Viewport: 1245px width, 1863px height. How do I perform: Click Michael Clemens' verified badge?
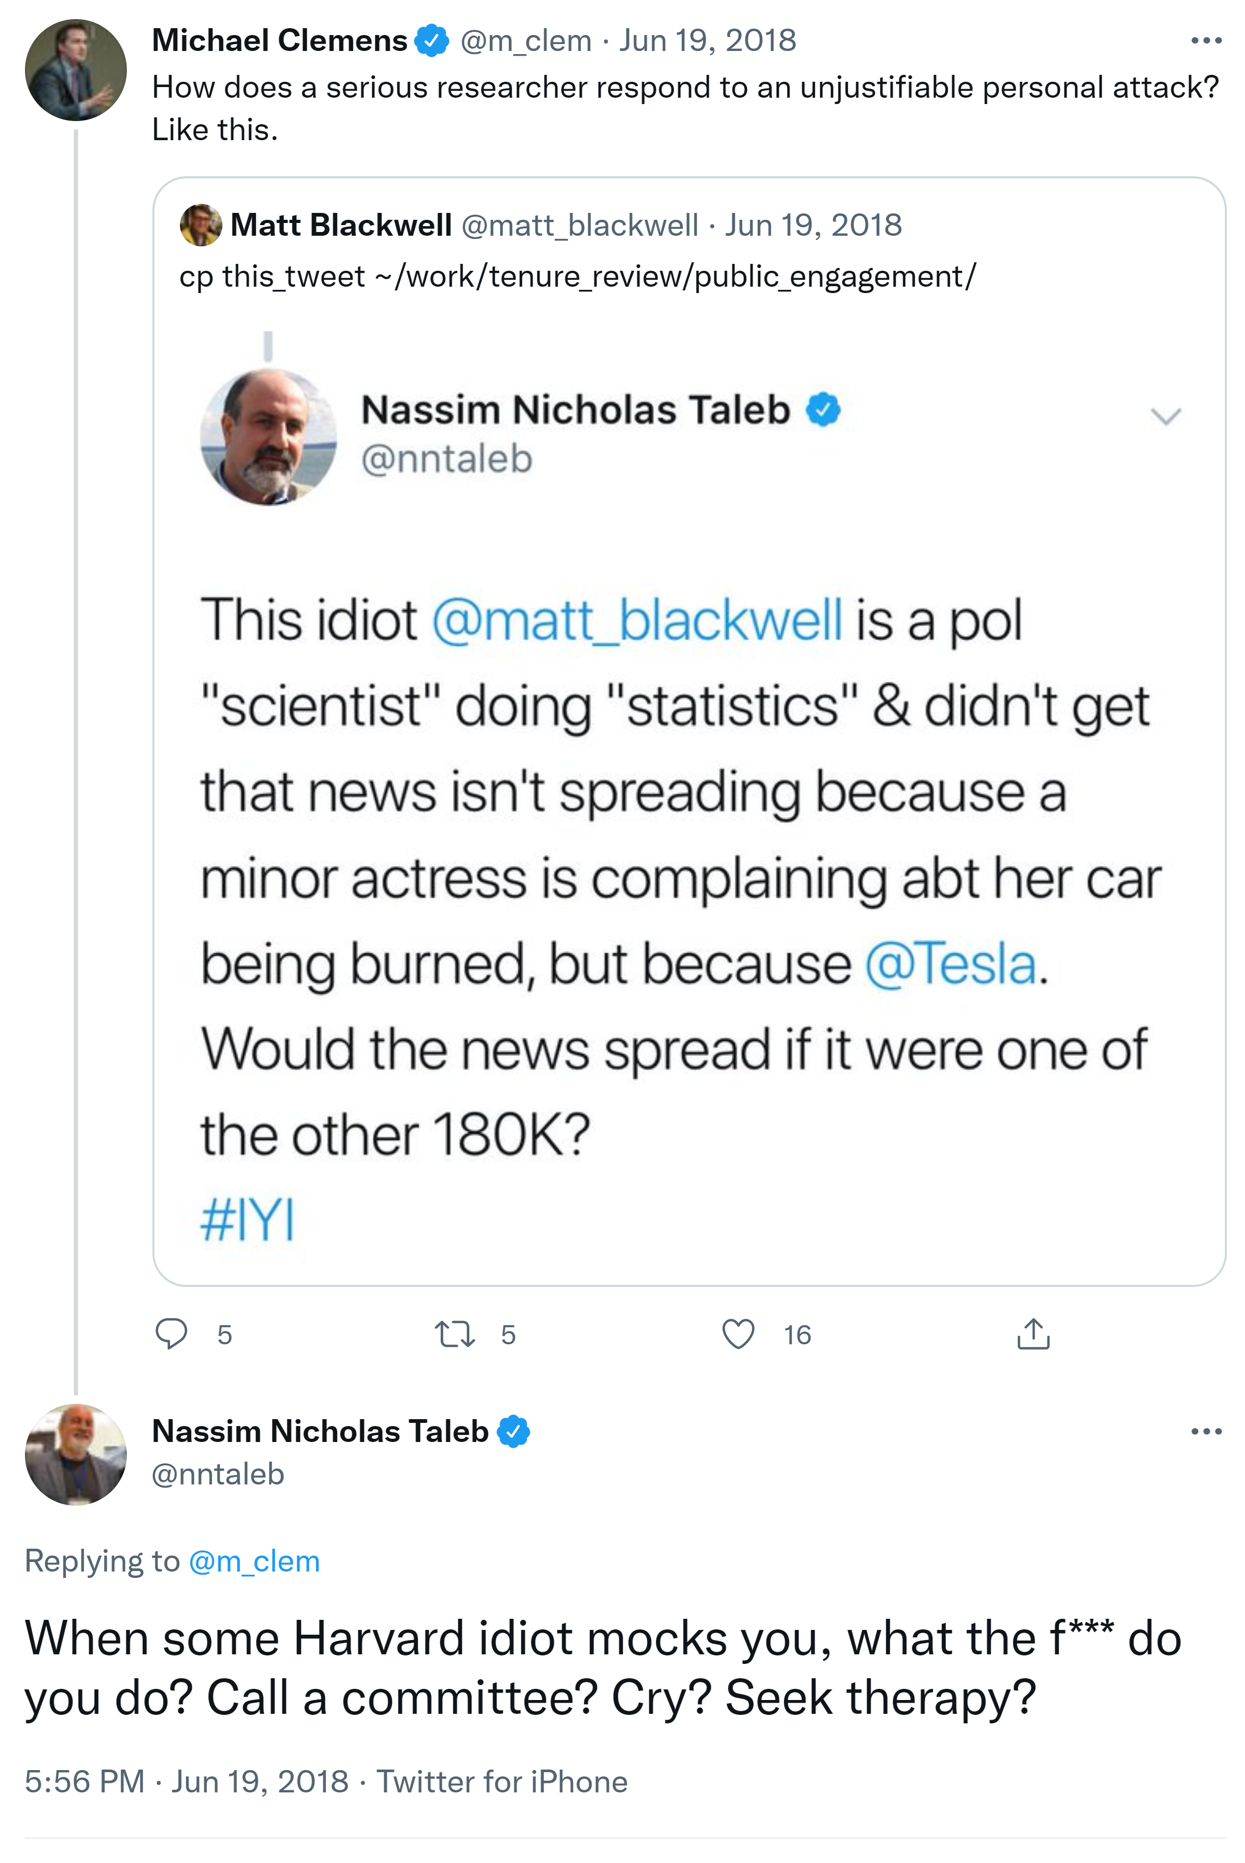432,40
